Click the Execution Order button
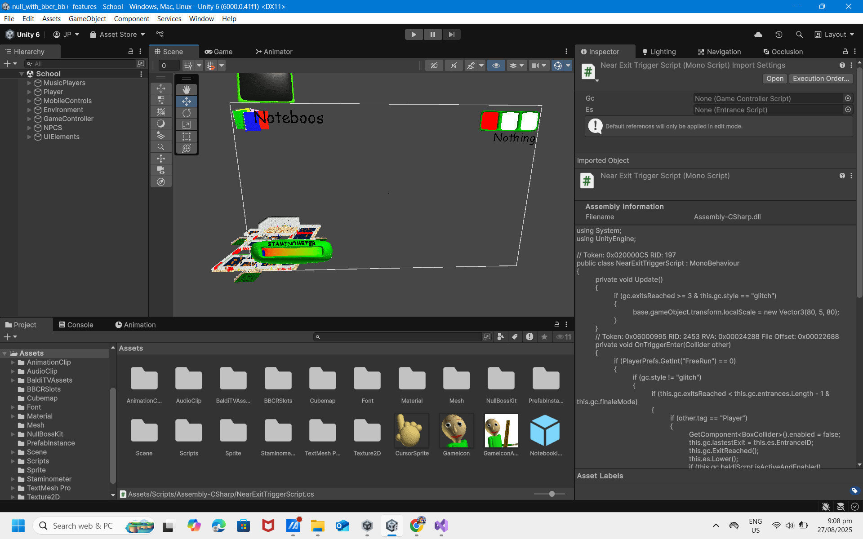 click(x=821, y=78)
